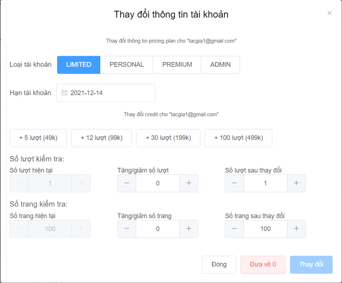Increase Số lượt sau thay đổi with plus
The image size is (342, 283).
[x=296, y=183]
